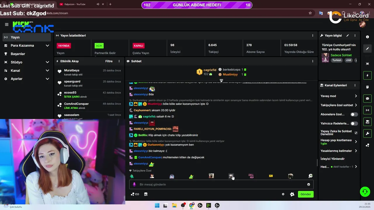Mute the Kalpsizsin YouTube tab audio

point(98,4)
